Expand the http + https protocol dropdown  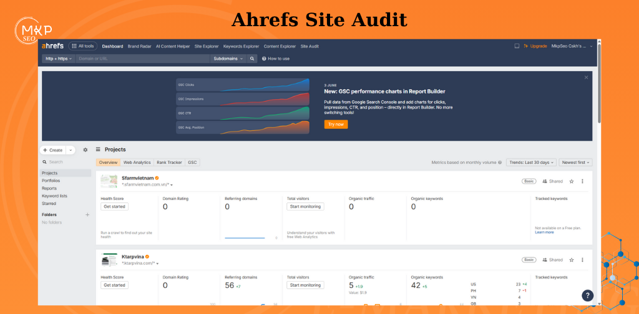58,59
